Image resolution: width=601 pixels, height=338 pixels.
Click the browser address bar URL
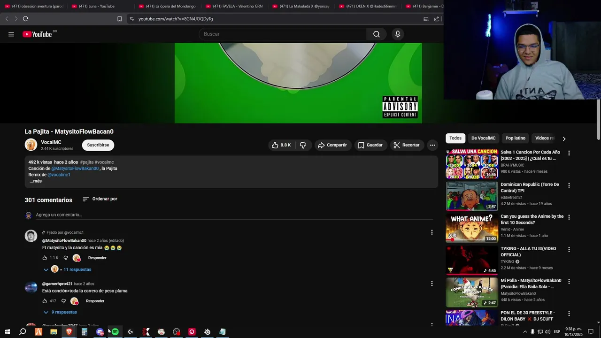click(x=176, y=19)
